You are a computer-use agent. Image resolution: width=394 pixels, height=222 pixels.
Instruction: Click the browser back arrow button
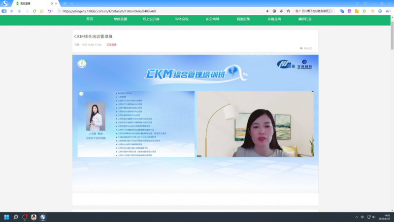tap(20, 11)
